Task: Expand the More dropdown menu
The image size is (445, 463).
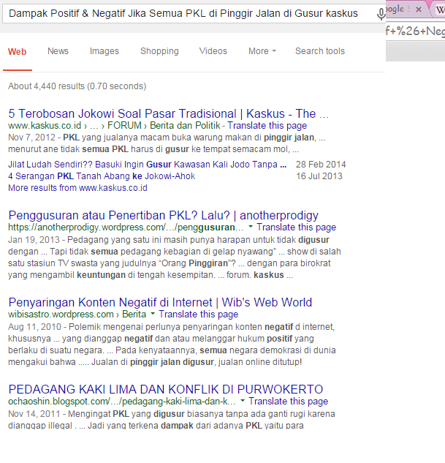Action: 262,51
